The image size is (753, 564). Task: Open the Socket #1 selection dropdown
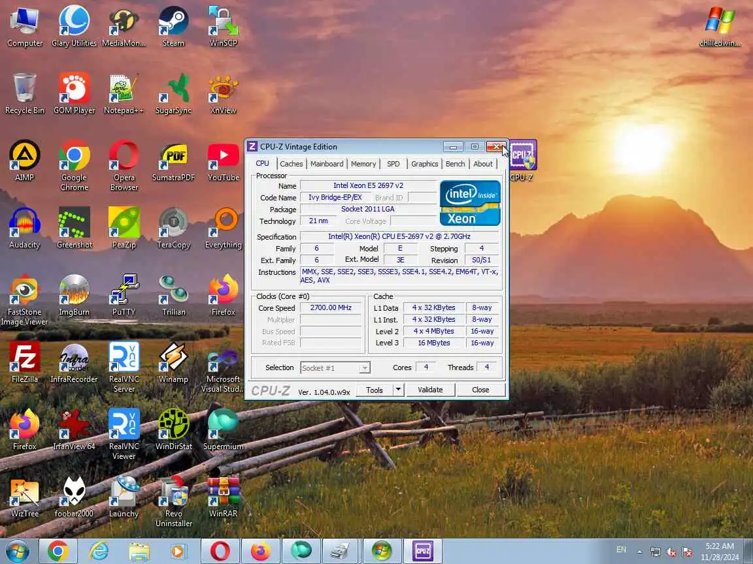coord(335,368)
